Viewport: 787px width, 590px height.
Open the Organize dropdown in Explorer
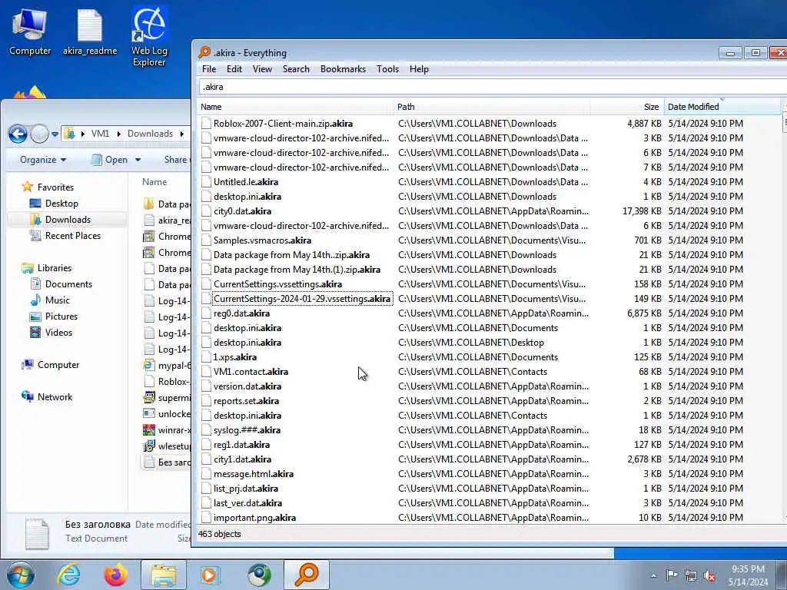click(x=43, y=160)
